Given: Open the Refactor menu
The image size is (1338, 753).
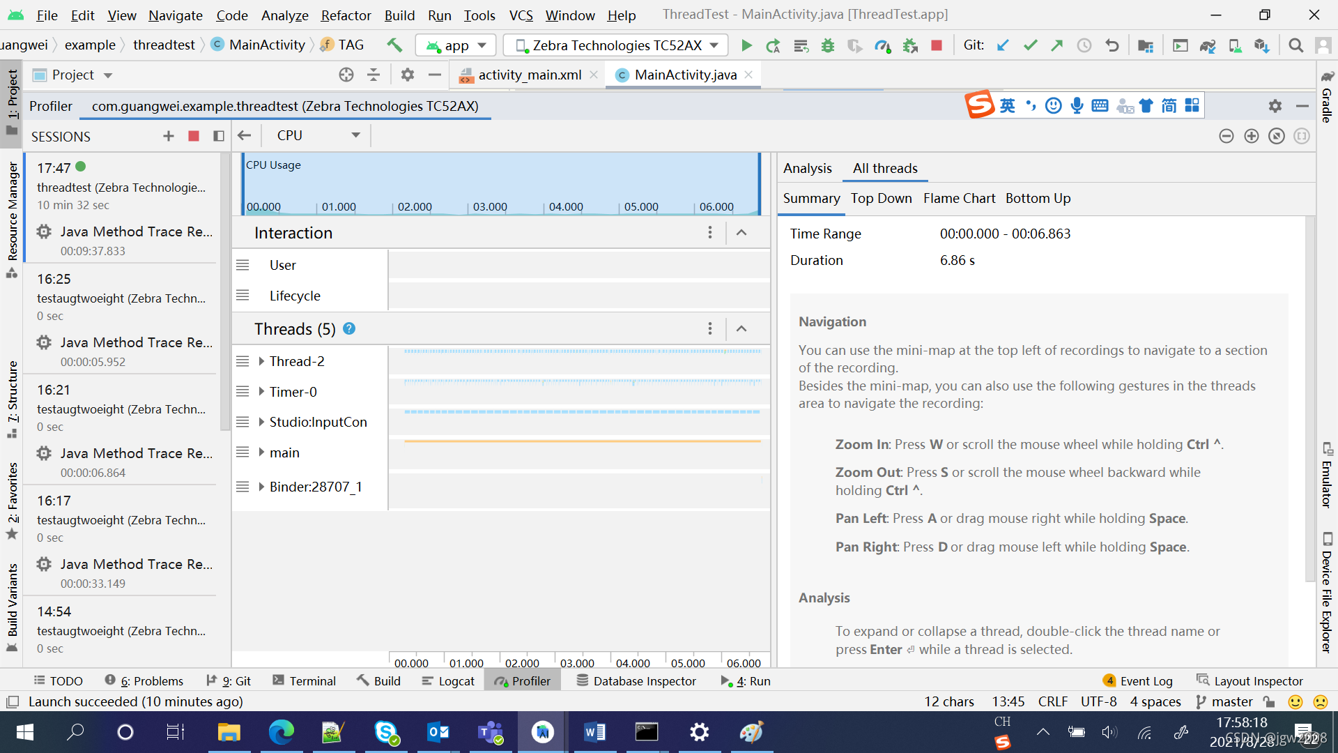Looking at the screenshot, I should click(346, 15).
